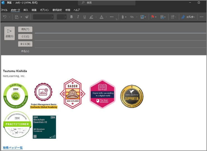Viewport: 207px width, 151px height.
Task: Click the Badgr Web Explorer badge
Action: 72,94
